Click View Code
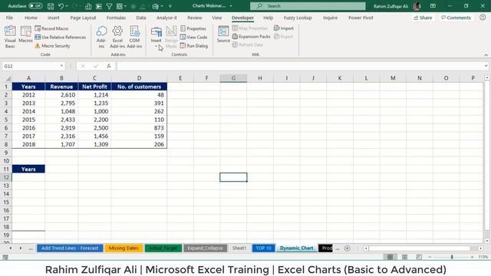Screen dimensions: 491x276 [x=193, y=38]
